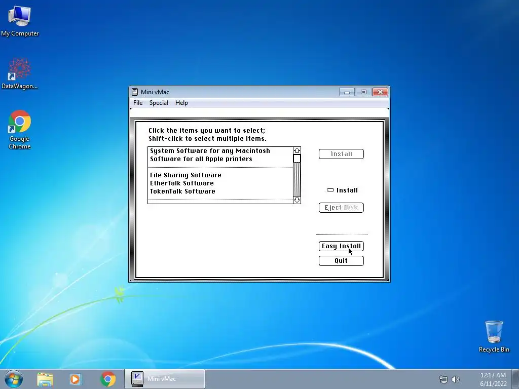Open File Explorer from the taskbar

tap(45, 379)
